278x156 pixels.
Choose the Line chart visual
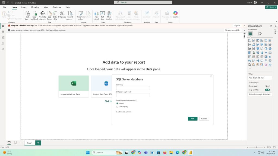pos(250,45)
